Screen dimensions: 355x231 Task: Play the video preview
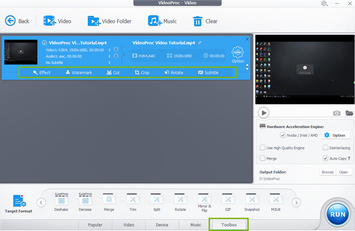coord(263,113)
